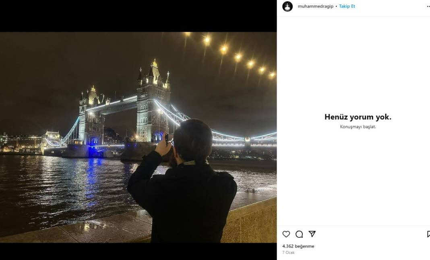Save the post with the bookmark icon
Screen dimensions: 430x260
[428, 234]
